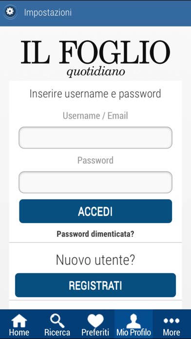Tap the More three-dots icon
This screenshot has width=191, height=339.
[x=172, y=320]
